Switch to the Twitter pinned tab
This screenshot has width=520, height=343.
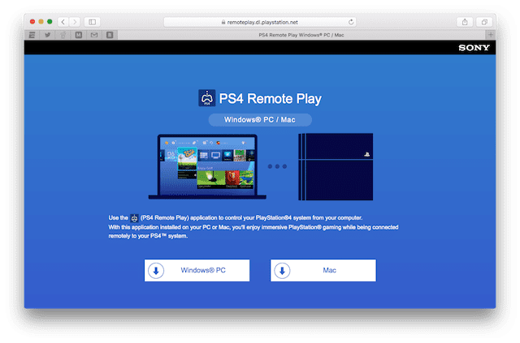pos(47,36)
